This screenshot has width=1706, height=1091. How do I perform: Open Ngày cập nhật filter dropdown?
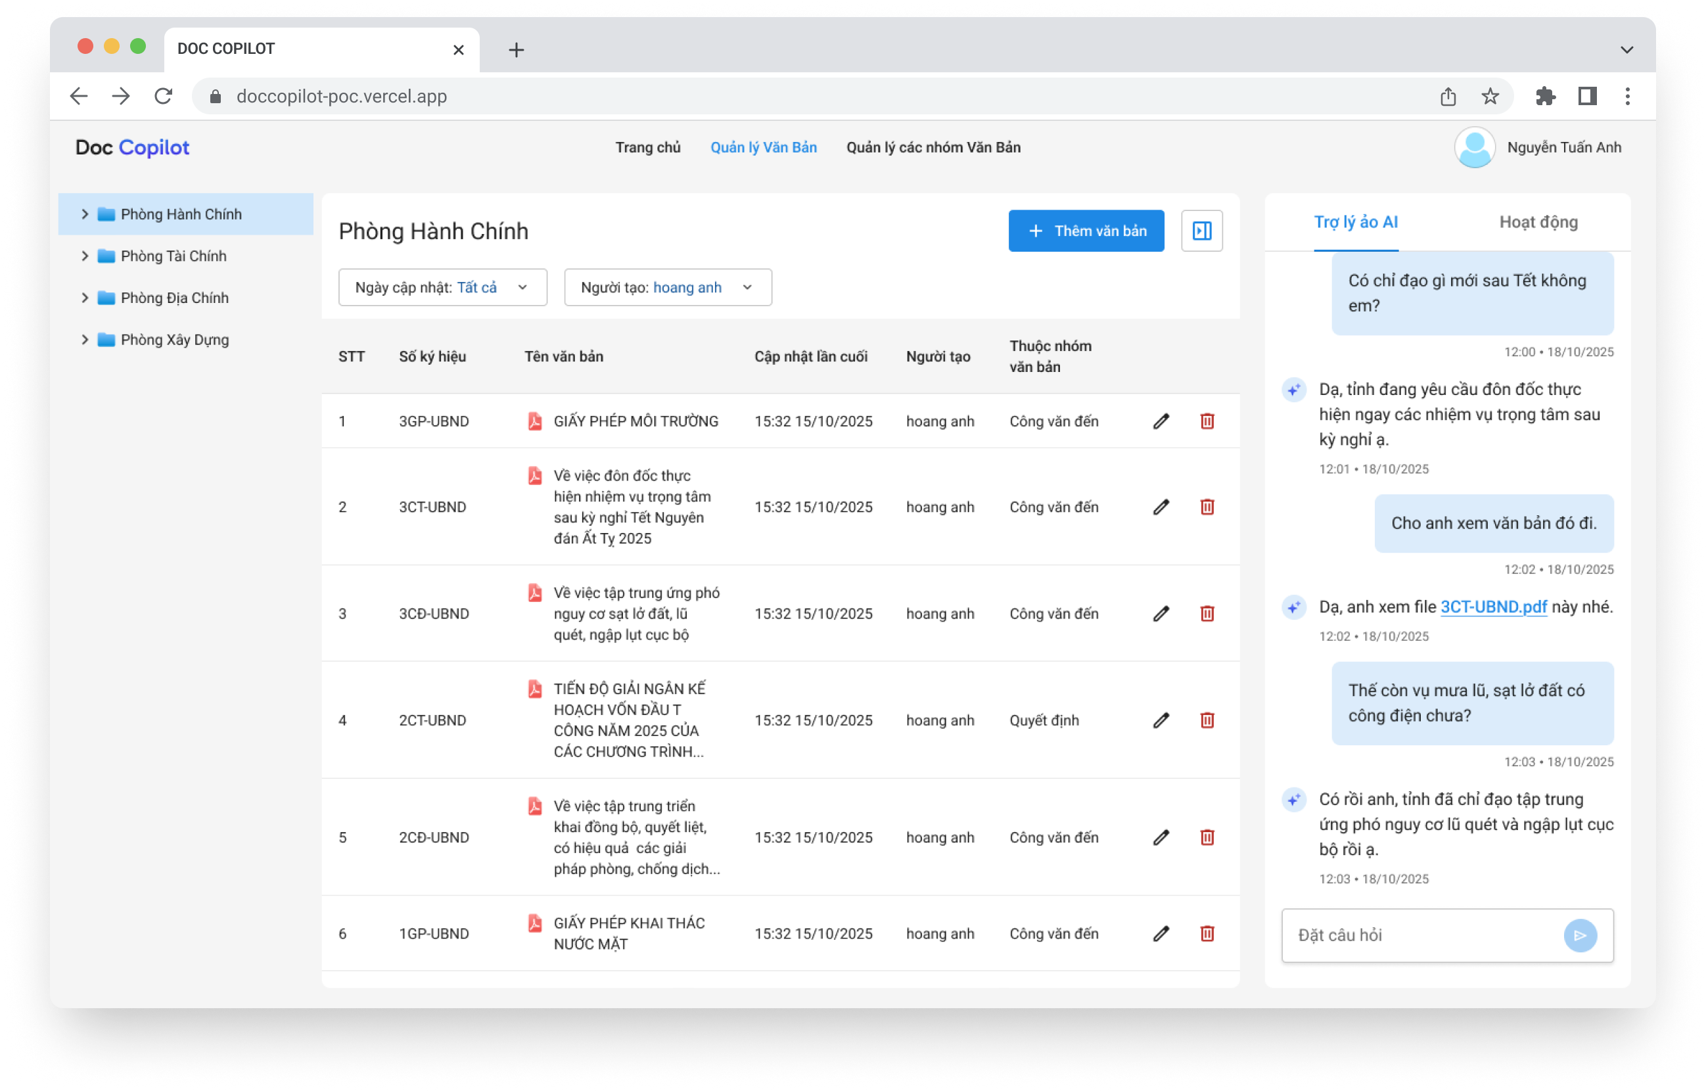tap(443, 288)
